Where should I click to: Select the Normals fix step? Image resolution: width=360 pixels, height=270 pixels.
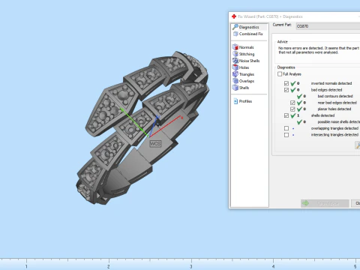(x=243, y=47)
